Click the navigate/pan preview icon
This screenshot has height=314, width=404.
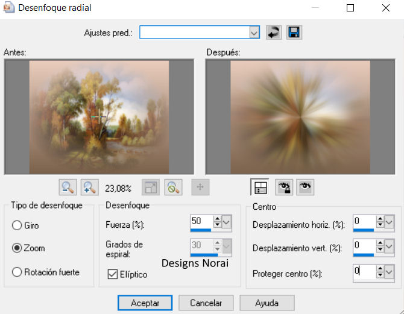pos(200,187)
